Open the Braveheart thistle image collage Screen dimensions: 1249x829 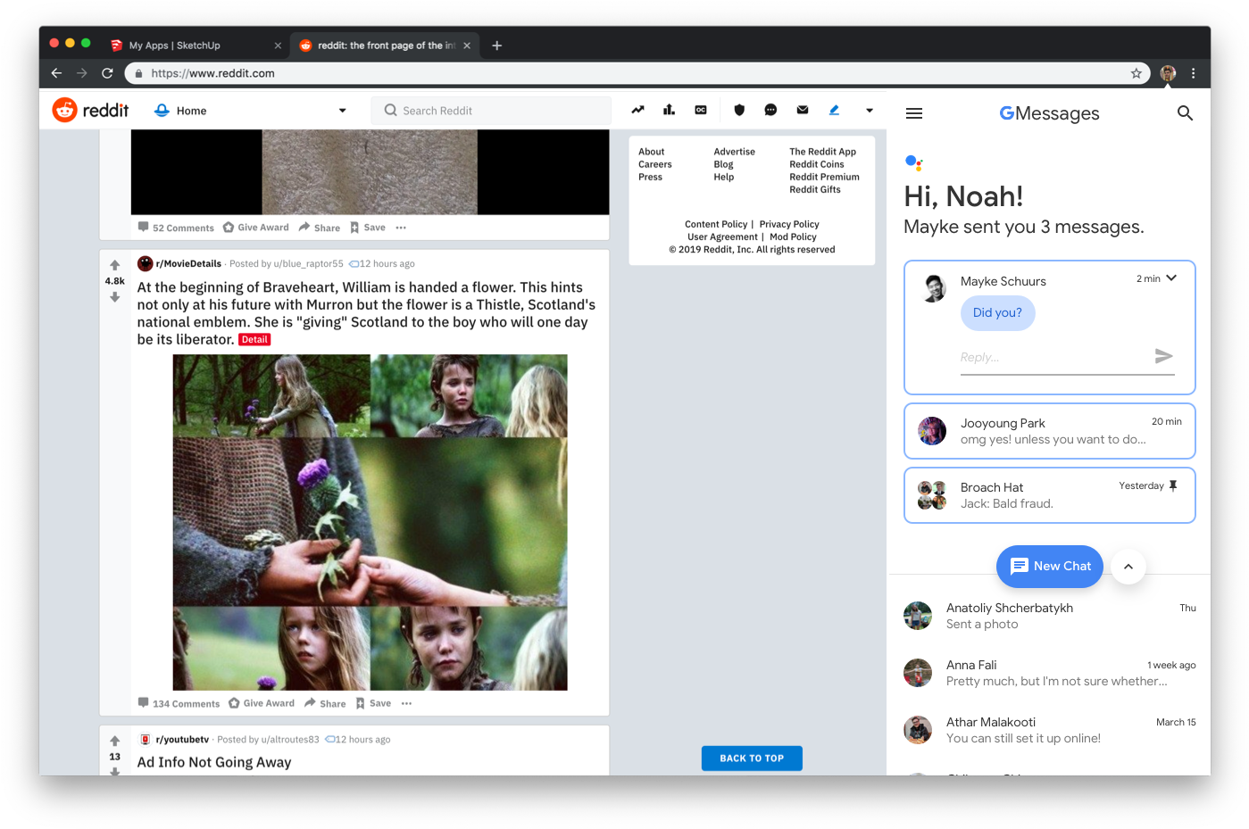pos(370,522)
